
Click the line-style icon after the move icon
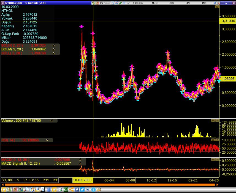coord(128,3)
